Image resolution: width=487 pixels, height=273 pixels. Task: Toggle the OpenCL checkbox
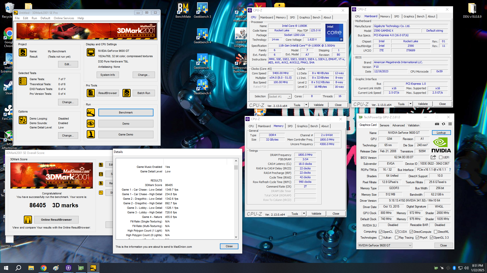[380, 232]
